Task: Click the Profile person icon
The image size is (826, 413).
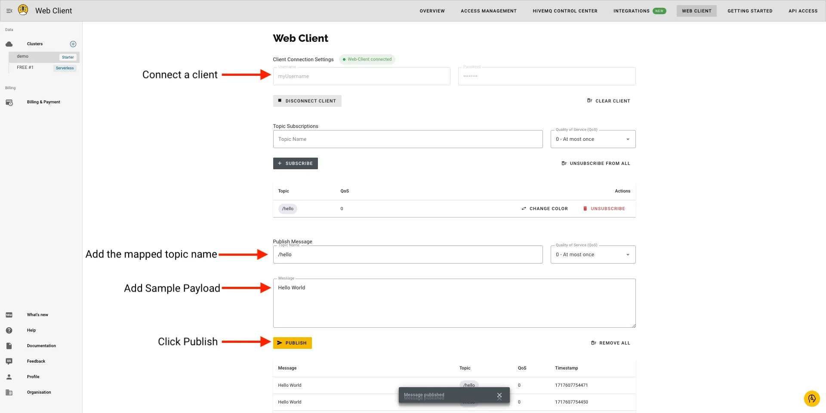Action: (9, 377)
